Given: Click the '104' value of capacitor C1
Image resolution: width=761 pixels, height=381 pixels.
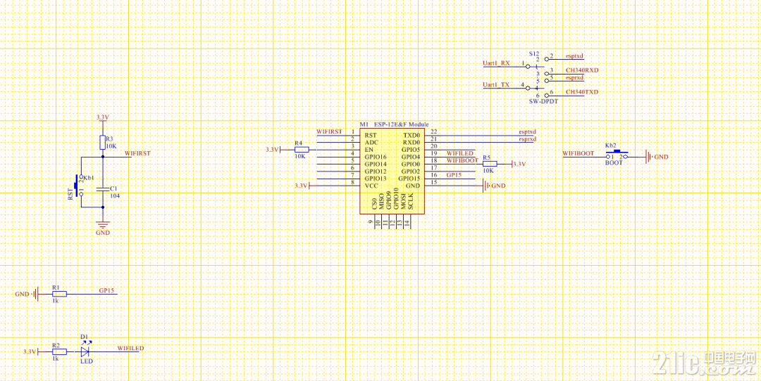Looking at the screenshot, I should 115,195.
